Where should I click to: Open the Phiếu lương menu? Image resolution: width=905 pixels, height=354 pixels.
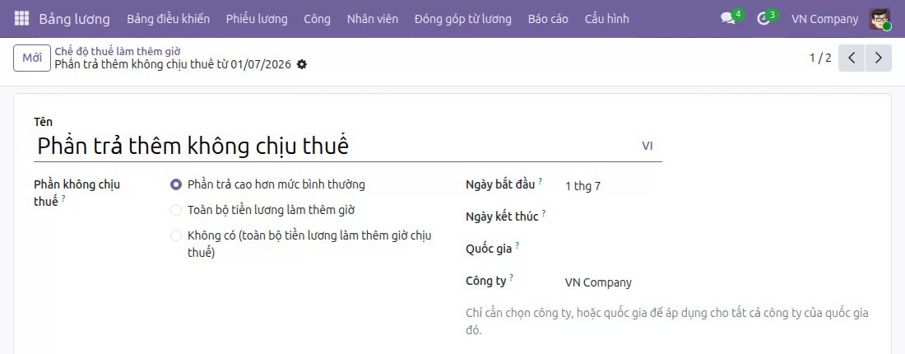click(x=257, y=19)
